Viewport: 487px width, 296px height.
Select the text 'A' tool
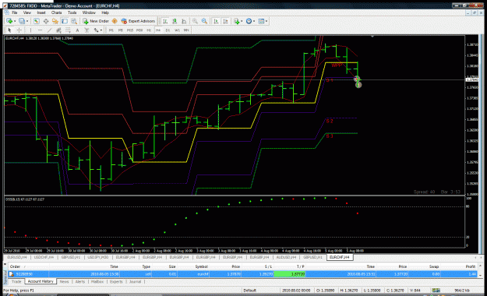coord(77,30)
